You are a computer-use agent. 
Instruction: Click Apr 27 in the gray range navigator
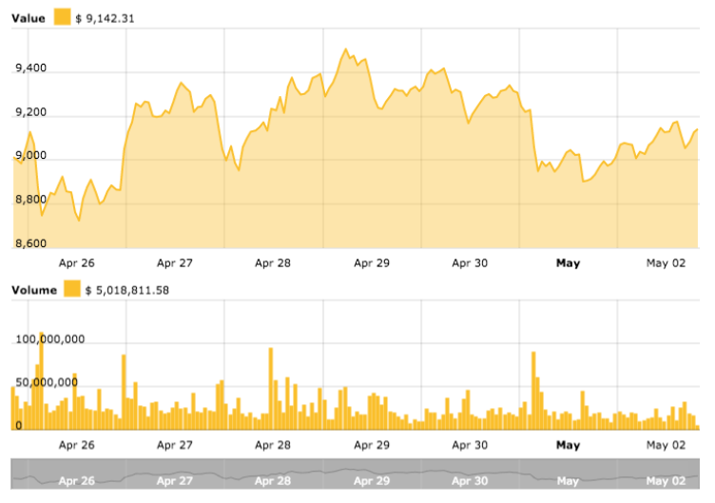(x=175, y=480)
